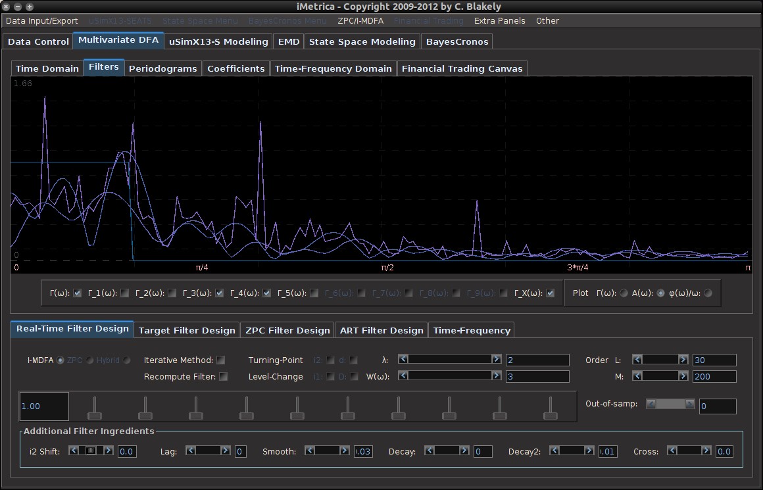Viewport: 763px width, 490px height.
Task: Switch to the Periodograms tab
Action: pyautogui.click(x=162, y=68)
